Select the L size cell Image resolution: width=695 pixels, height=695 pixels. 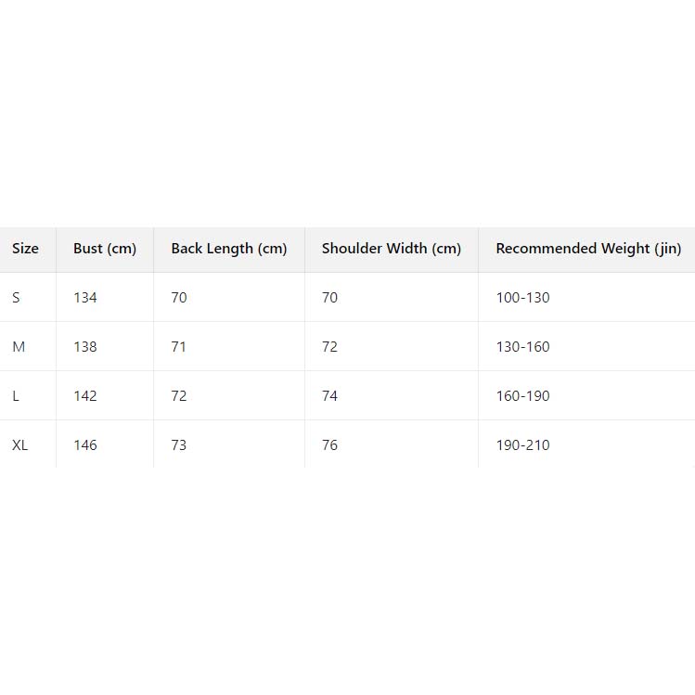tap(16, 396)
